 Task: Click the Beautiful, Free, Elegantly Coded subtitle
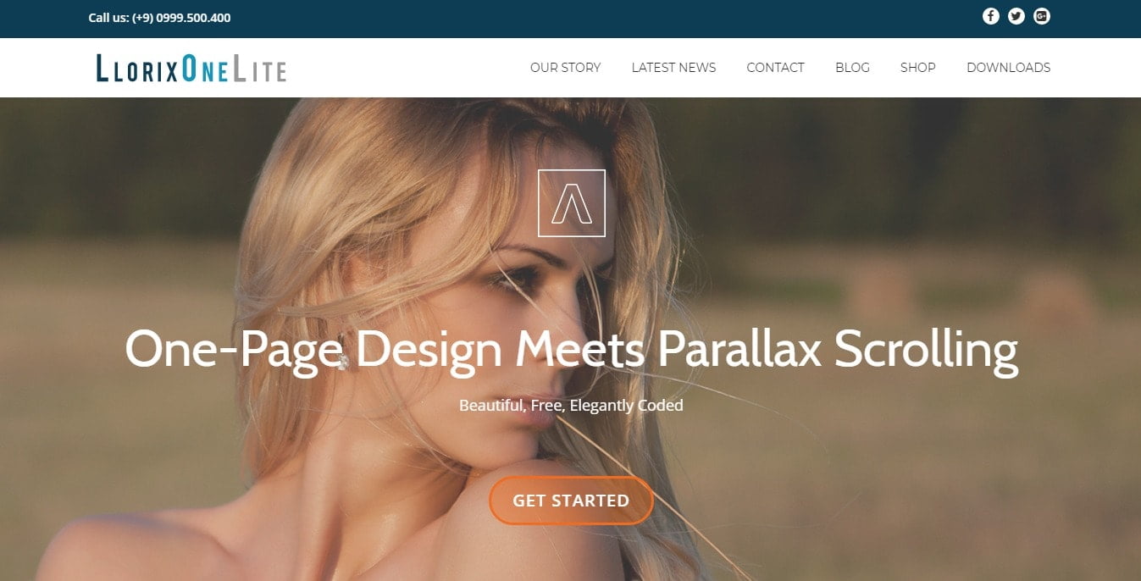(x=571, y=406)
